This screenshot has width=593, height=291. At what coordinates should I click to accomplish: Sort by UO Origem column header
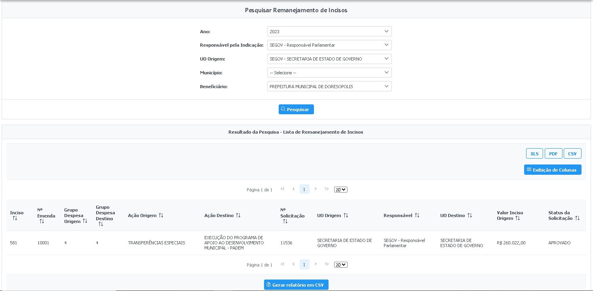coord(346,215)
